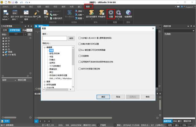Viewport: 196px width, 127px height.
Task: Expand drive E: in workspace manager
Action: tap(3, 44)
